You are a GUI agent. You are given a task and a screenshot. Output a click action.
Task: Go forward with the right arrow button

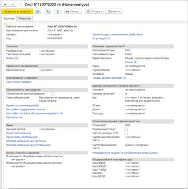tap(13, 4)
